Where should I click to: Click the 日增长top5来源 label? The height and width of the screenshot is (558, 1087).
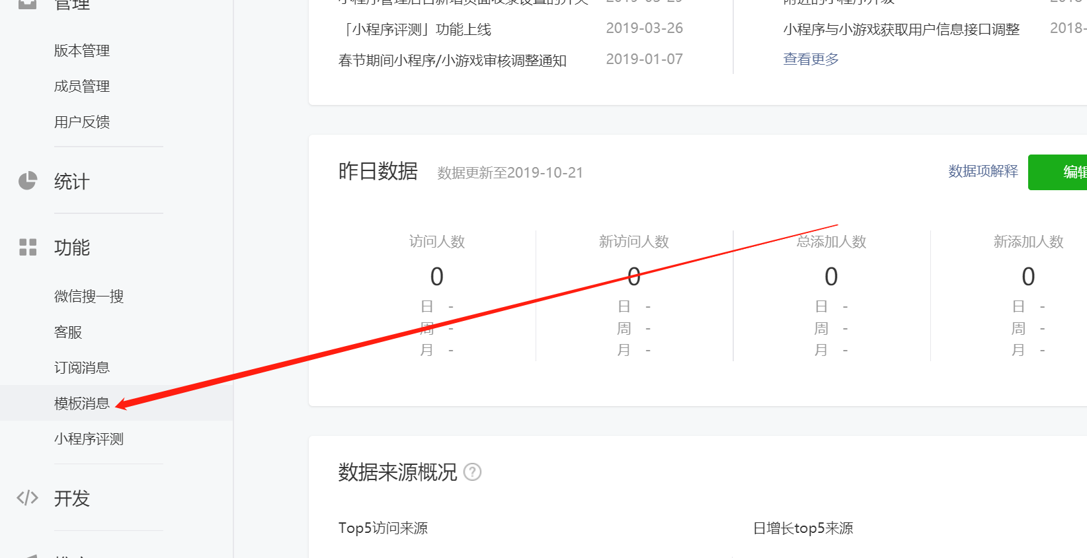point(803,528)
